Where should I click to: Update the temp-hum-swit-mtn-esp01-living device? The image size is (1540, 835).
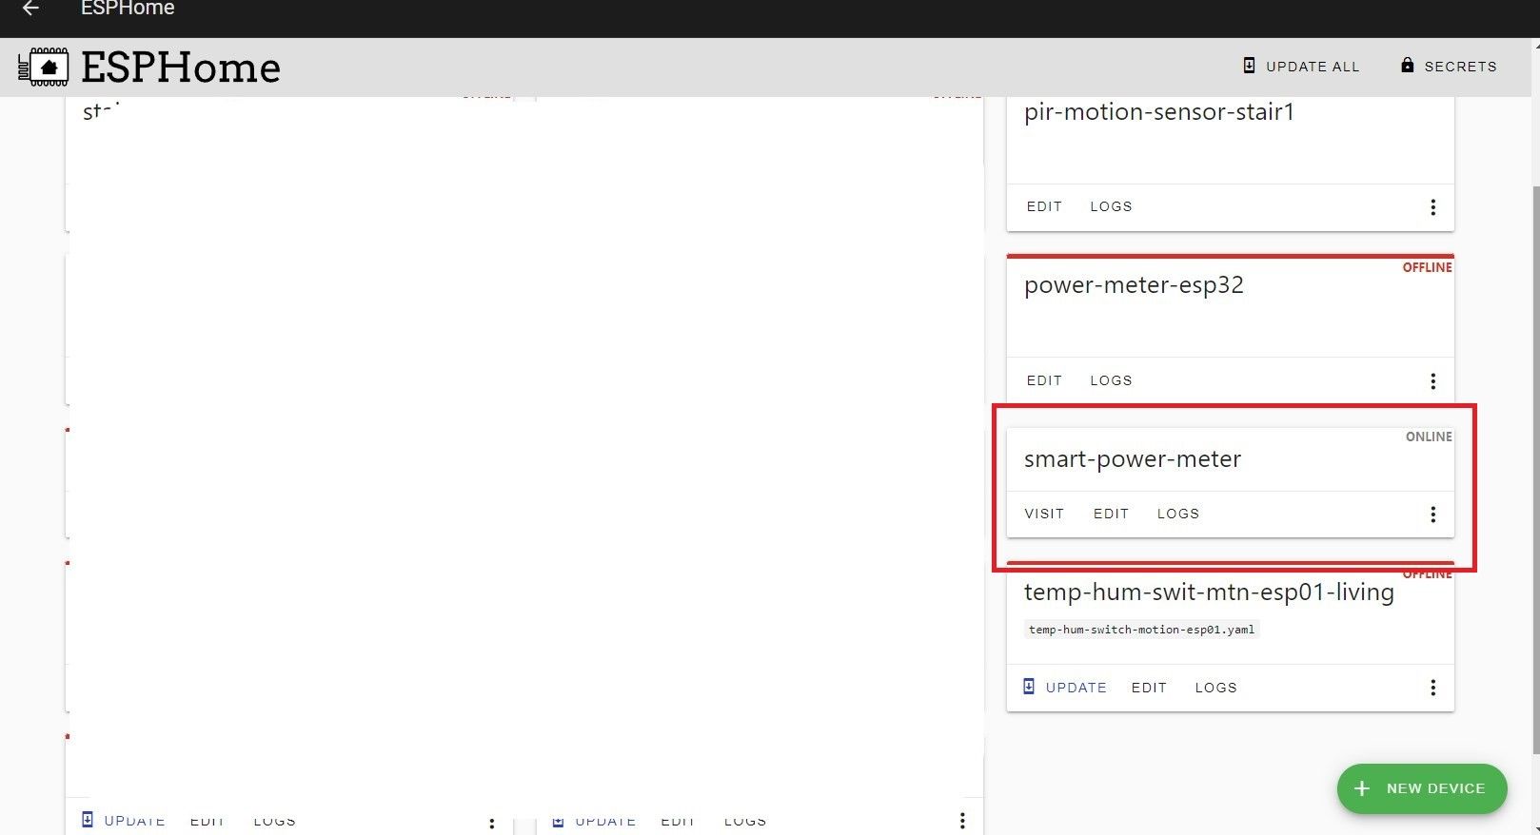pyautogui.click(x=1065, y=688)
